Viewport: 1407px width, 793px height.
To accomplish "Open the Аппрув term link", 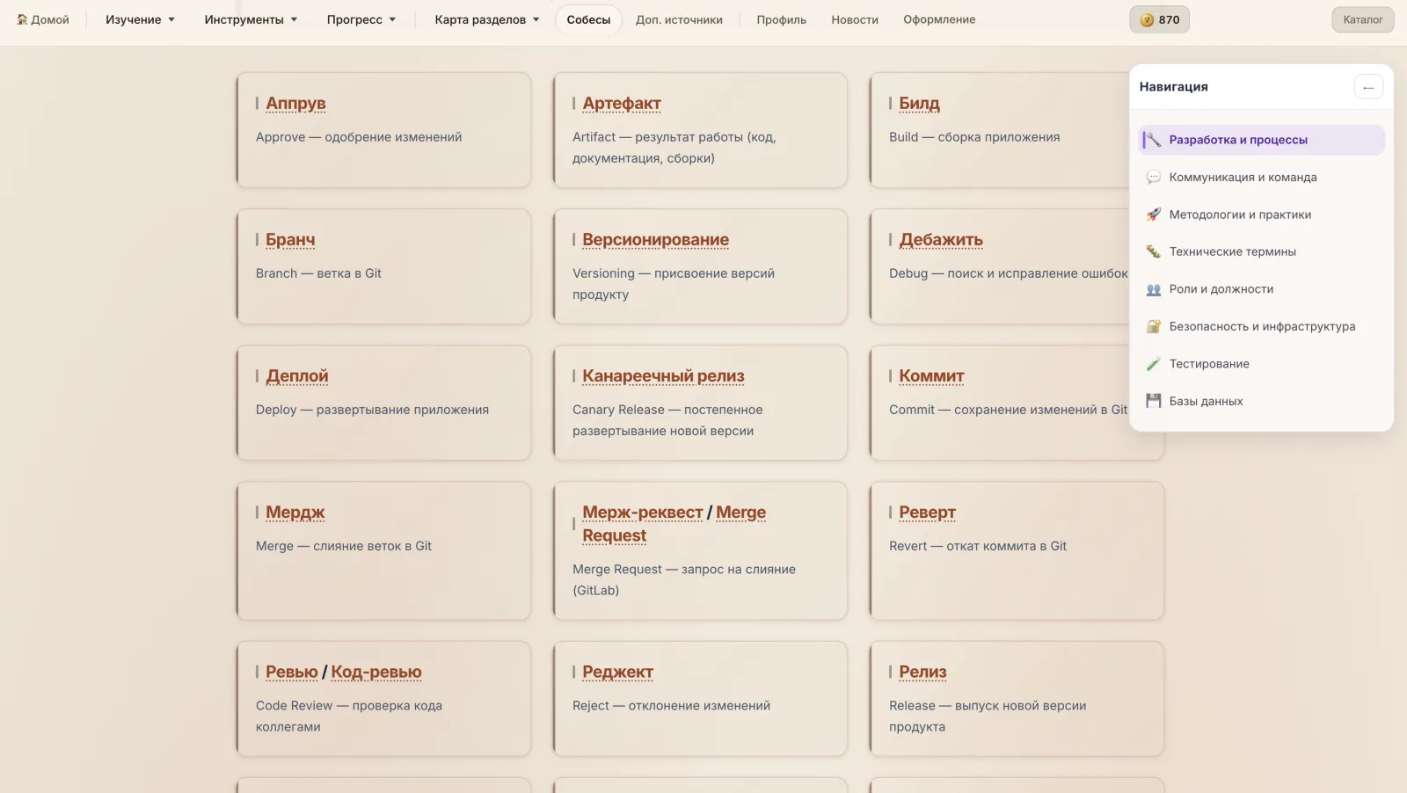I will point(295,104).
